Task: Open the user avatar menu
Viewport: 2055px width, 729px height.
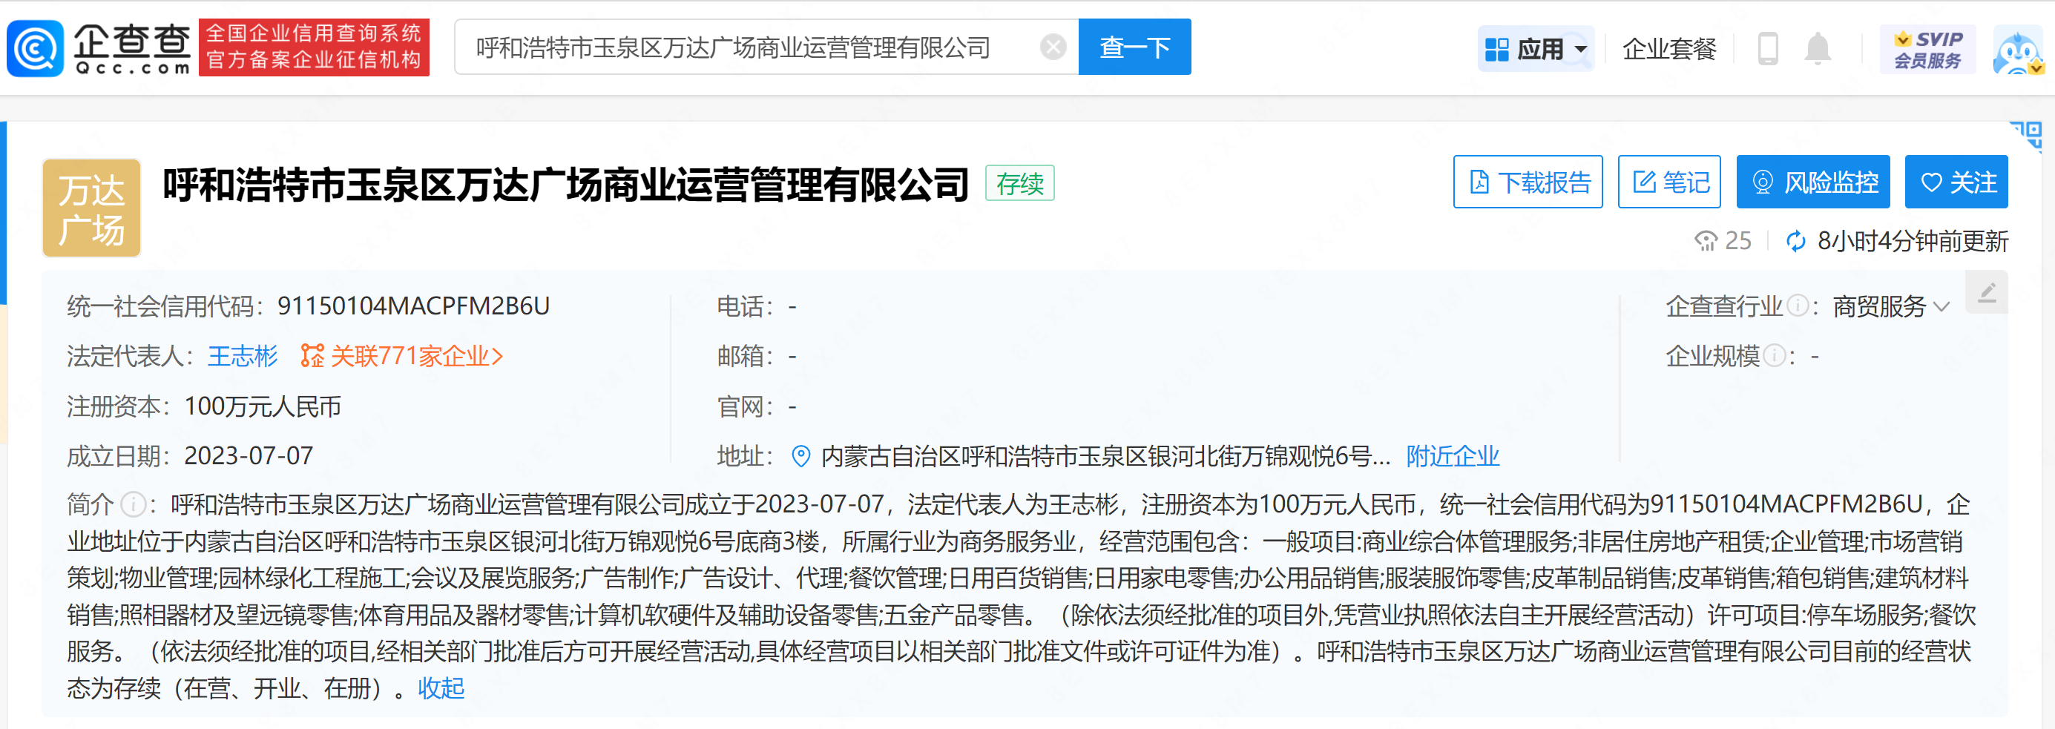Action: point(2019,50)
